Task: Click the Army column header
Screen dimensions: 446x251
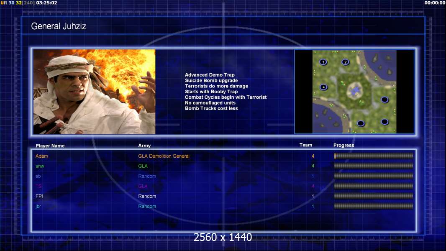Action: pos(144,146)
